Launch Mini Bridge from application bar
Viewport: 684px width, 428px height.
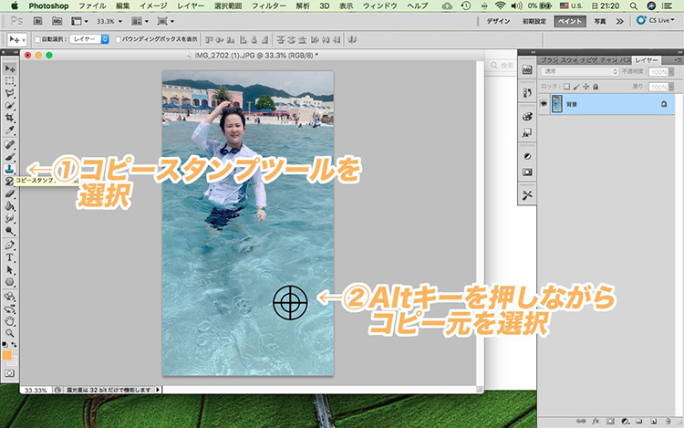coord(57,21)
